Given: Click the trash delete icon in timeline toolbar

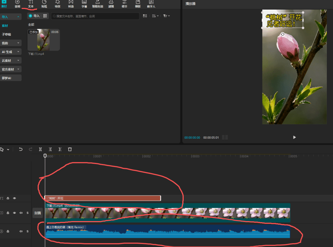Looking at the screenshot, I should click(x=70, y=149).
